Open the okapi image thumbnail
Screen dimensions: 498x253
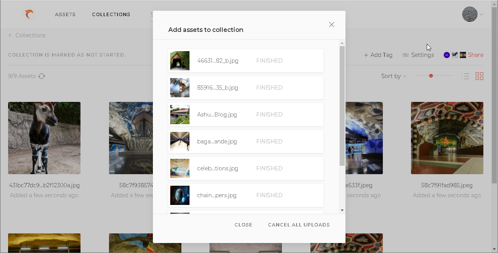(x=44, y=138)
